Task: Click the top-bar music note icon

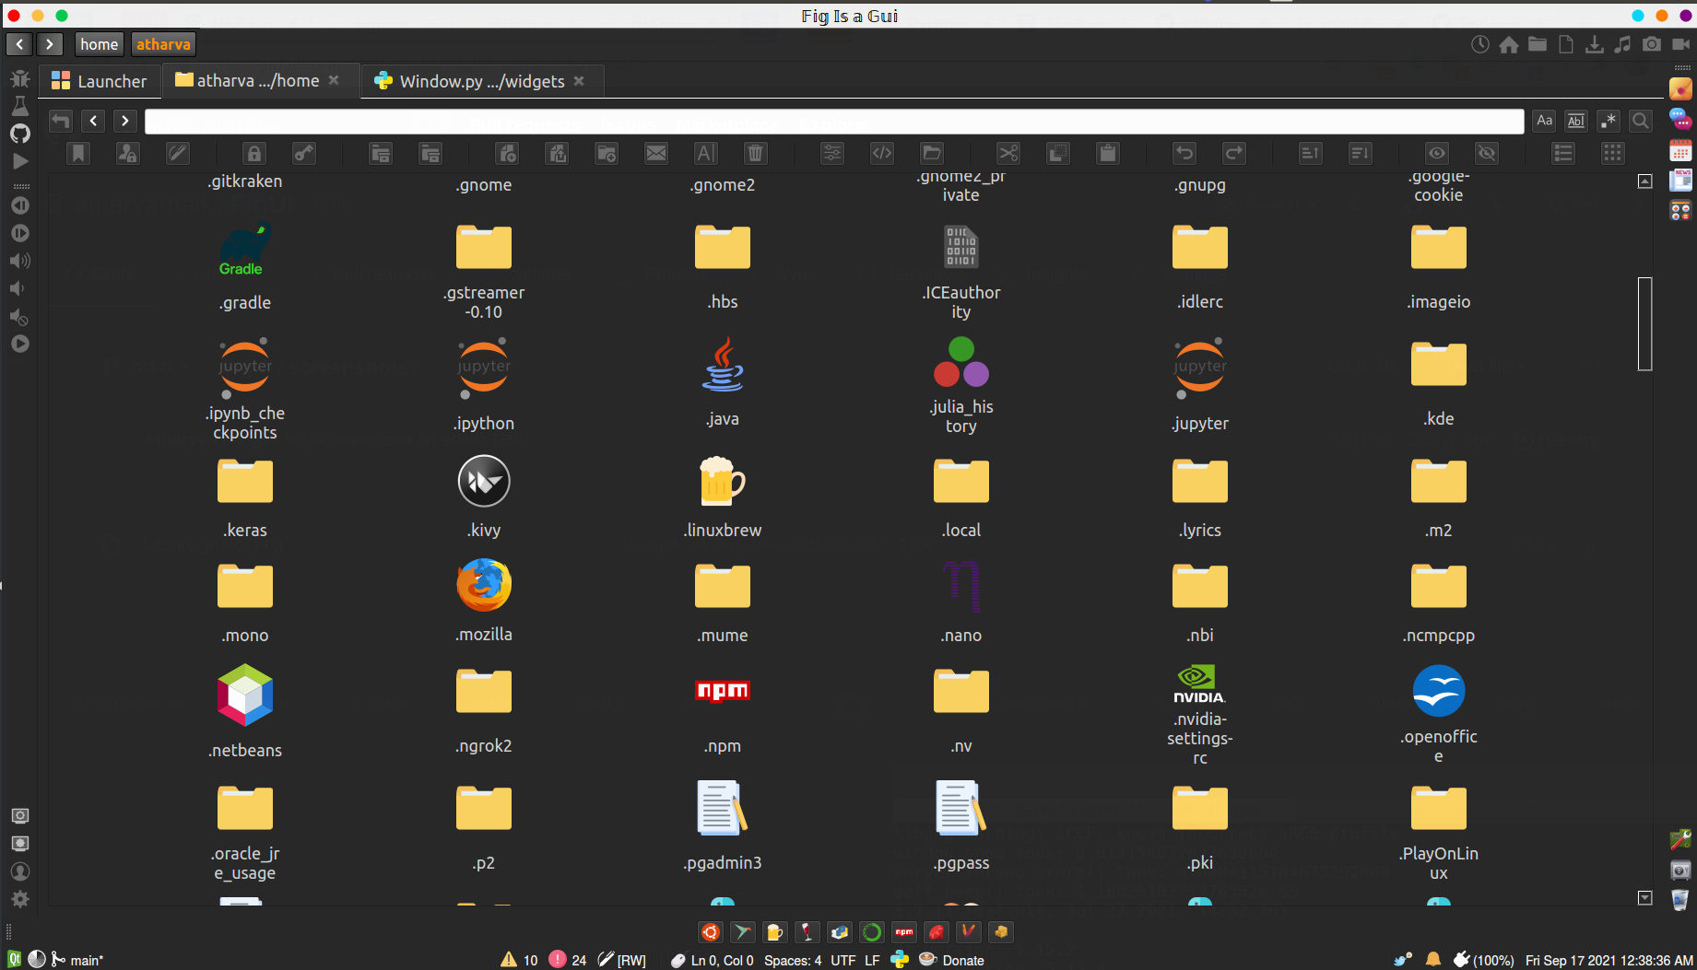Action: pyautogui.click(x=1623, y=44)
